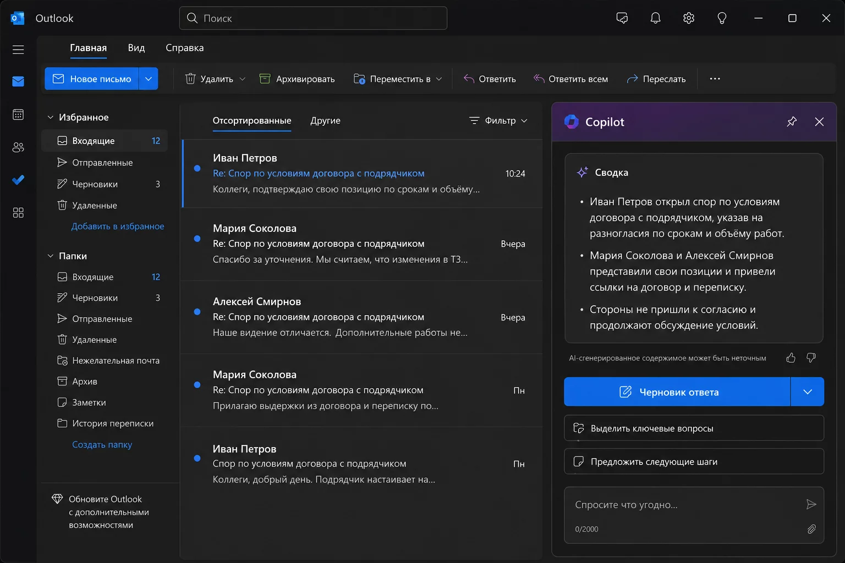The width and height of the screenshot is (845, 563).
Task: Archive the selected message
Action: [x=297, y=79]
